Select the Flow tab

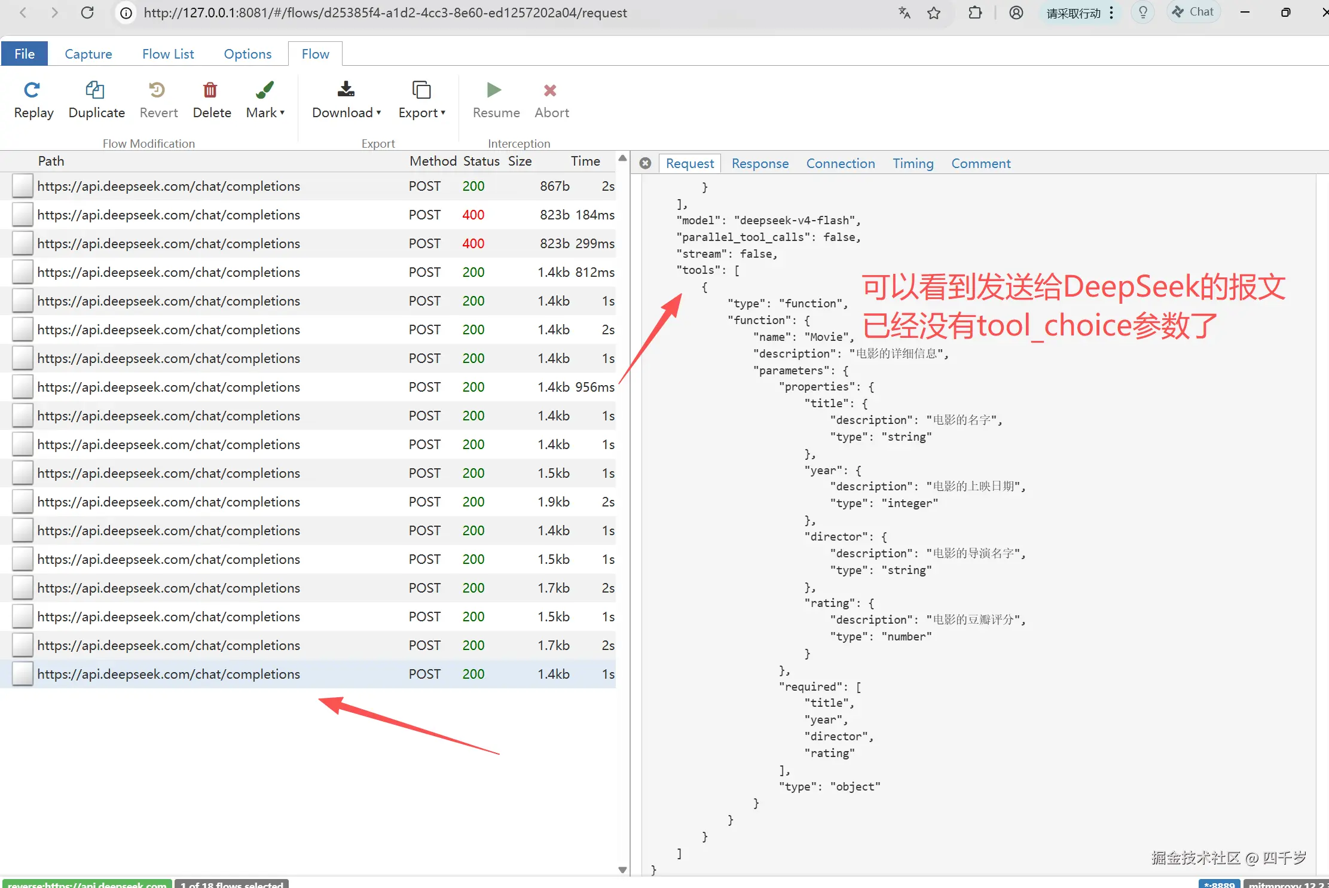pos(315,54)
